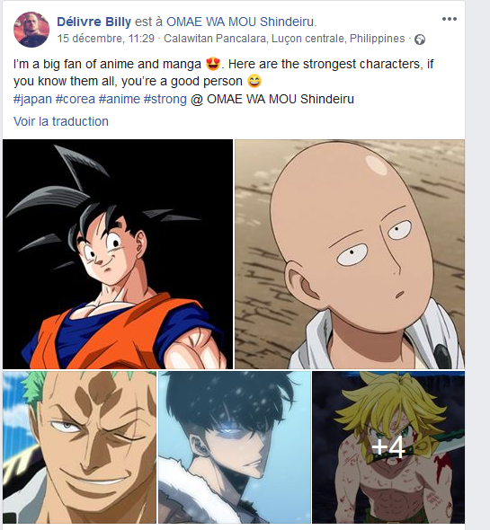
Task: Click the #anime hashtag
Action: 119,99
